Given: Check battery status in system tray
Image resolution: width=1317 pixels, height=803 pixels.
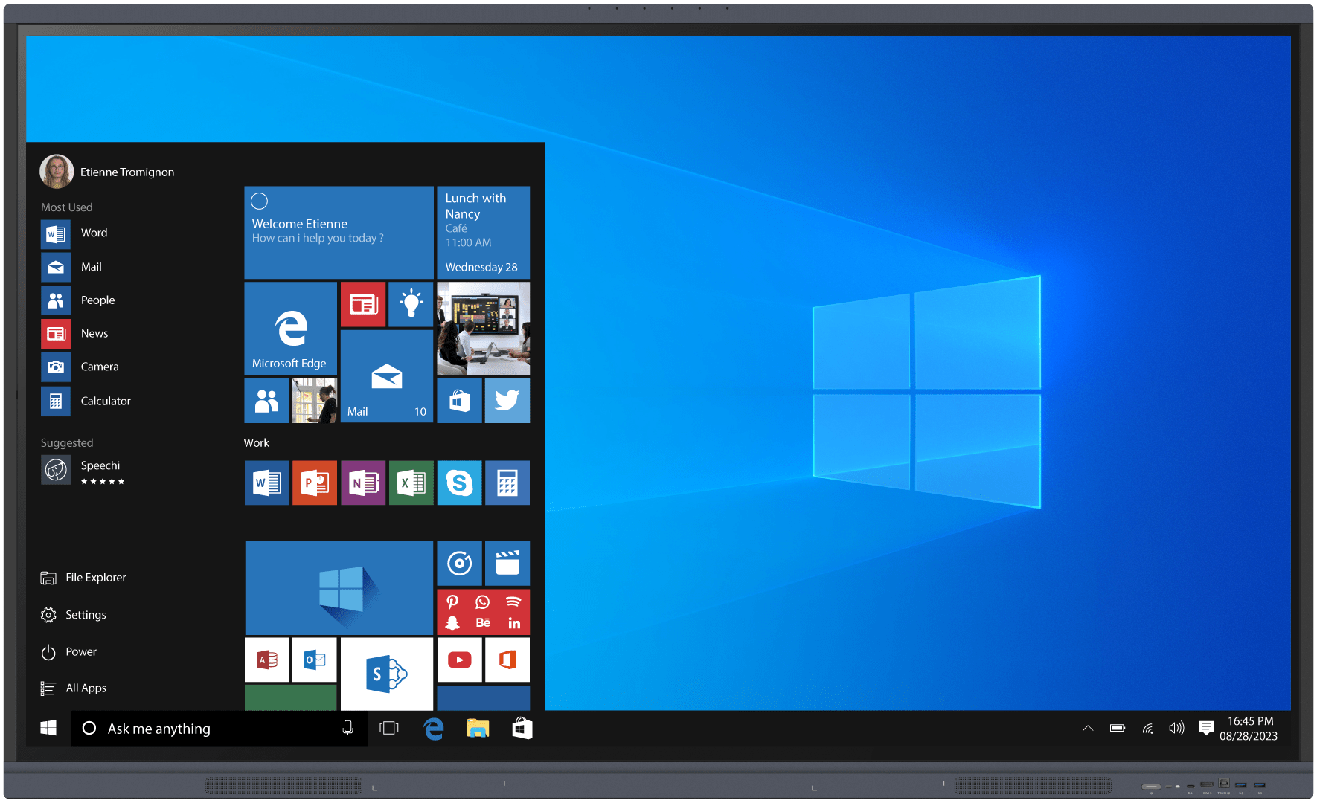Looking at the screenshot, I should coord(1118,729).
